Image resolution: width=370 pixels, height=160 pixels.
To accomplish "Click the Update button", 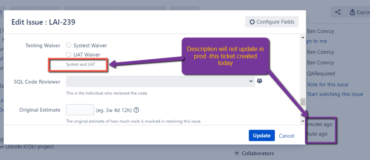I will tap(262, 135).
